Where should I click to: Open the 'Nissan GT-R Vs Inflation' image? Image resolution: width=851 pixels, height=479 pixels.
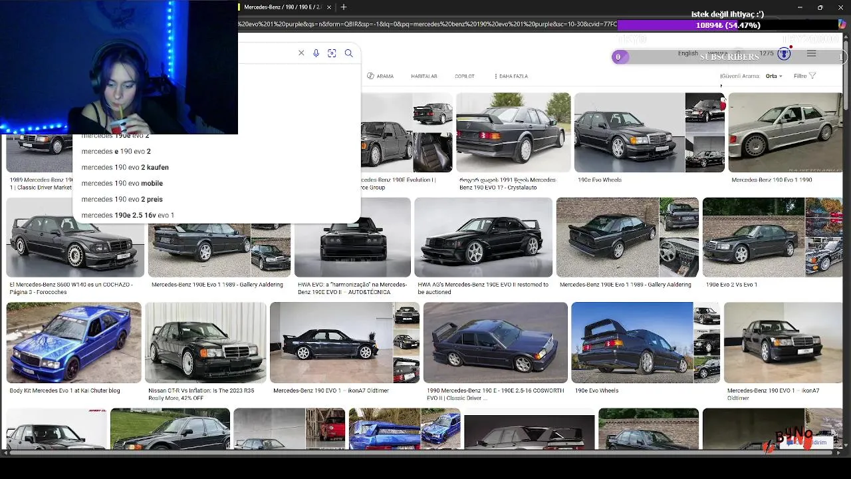(x=205, y=343)
